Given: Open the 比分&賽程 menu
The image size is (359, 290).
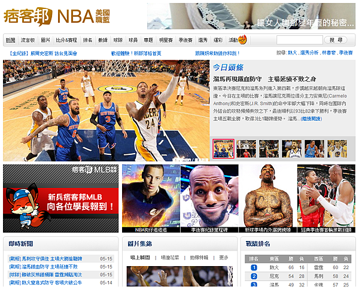Looking at the screenshot, I should pyautogui.click(x=66, y=40).
